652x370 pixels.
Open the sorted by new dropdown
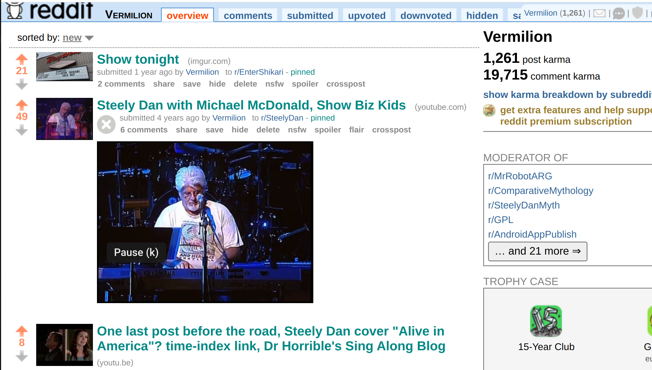(78, 38)
